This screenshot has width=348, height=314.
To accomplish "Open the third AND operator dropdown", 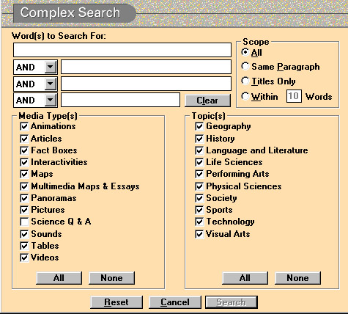I will 51,100.
